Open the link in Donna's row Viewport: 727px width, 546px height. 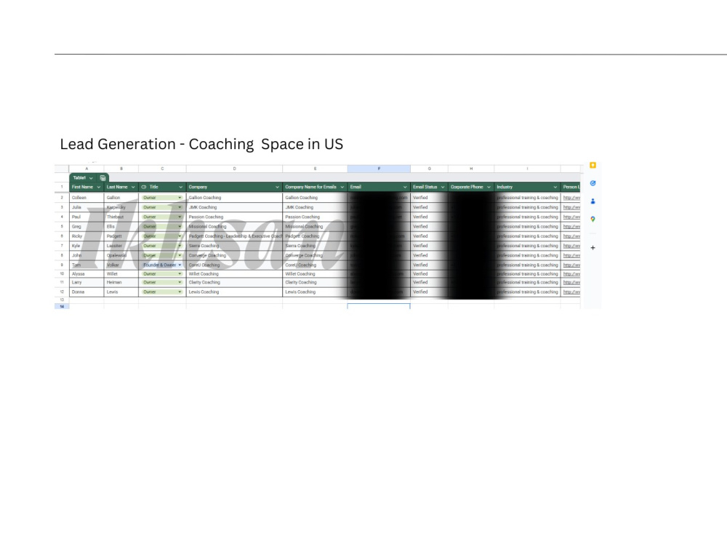coord(571,292)
